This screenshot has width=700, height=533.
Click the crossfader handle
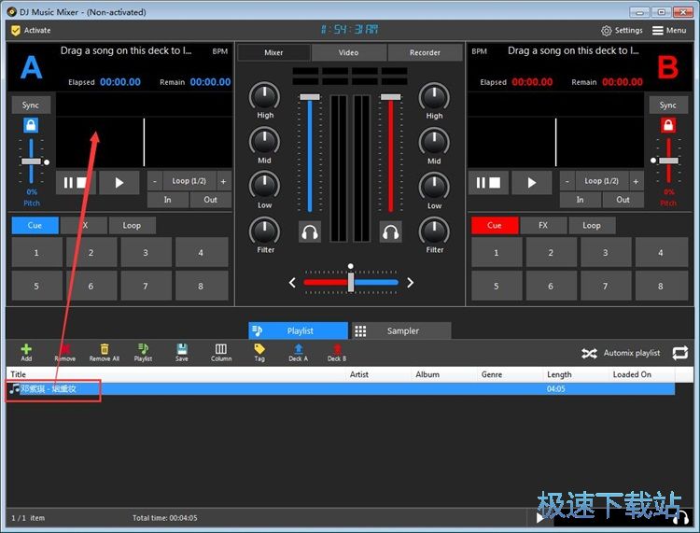351,282
